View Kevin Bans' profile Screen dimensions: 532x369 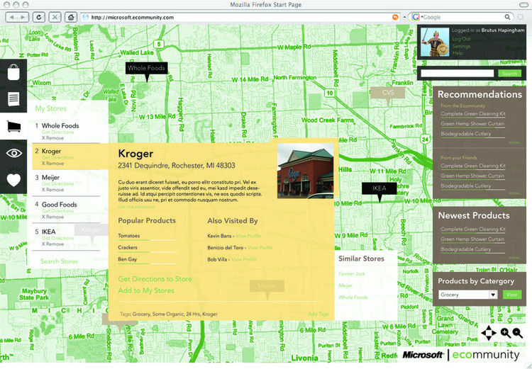tap(248, 236)
